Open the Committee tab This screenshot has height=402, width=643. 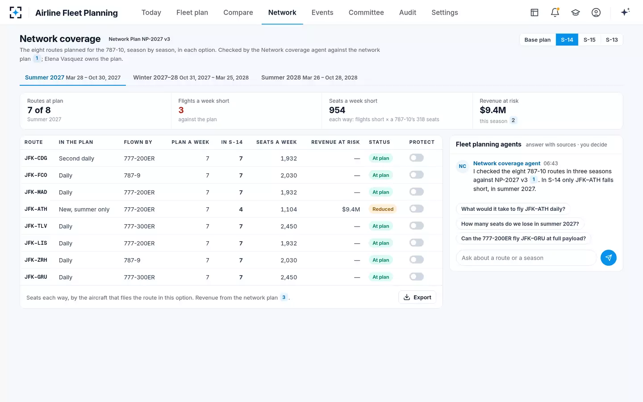point(366,13)
